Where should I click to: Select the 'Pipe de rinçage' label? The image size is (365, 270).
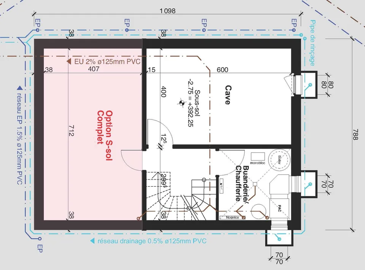(x=313, y=43)
